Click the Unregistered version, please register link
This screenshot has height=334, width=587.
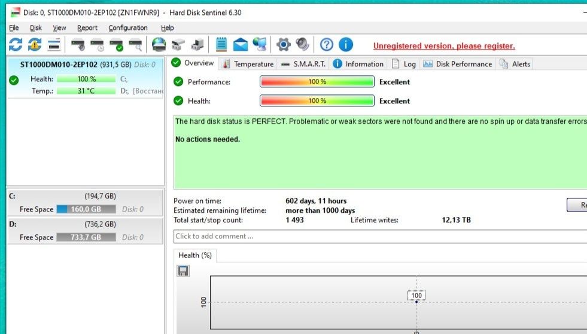[444, 46]
